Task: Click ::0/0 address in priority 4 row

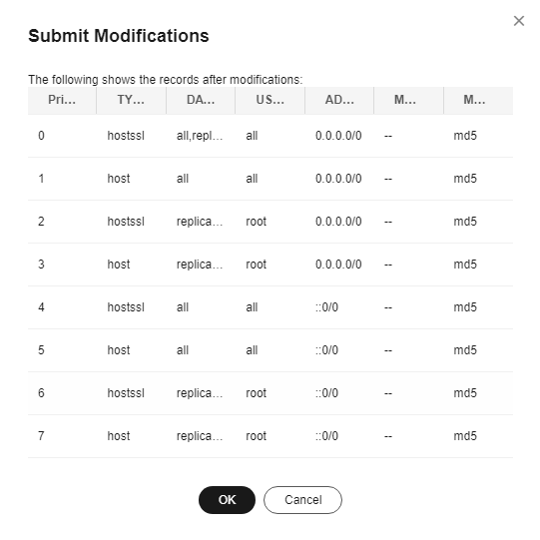Action: click(326, 307)
